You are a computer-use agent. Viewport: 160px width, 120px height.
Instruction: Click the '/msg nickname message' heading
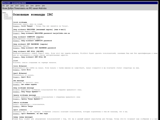point(23,88)
